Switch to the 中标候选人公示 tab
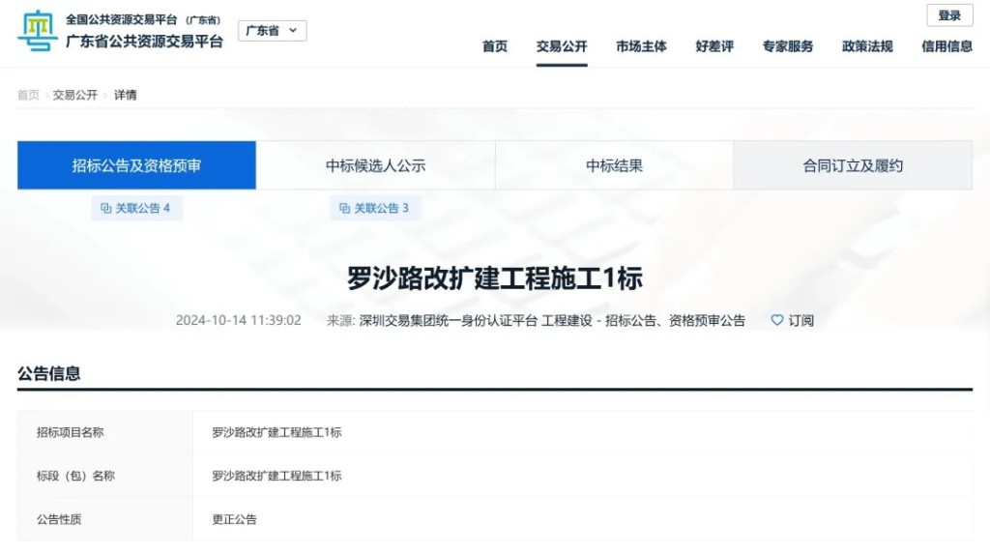990x555 pixels. coord(375,165)
